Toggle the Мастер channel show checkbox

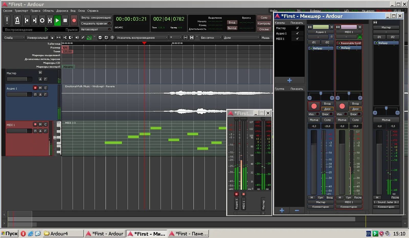(297, 28)
